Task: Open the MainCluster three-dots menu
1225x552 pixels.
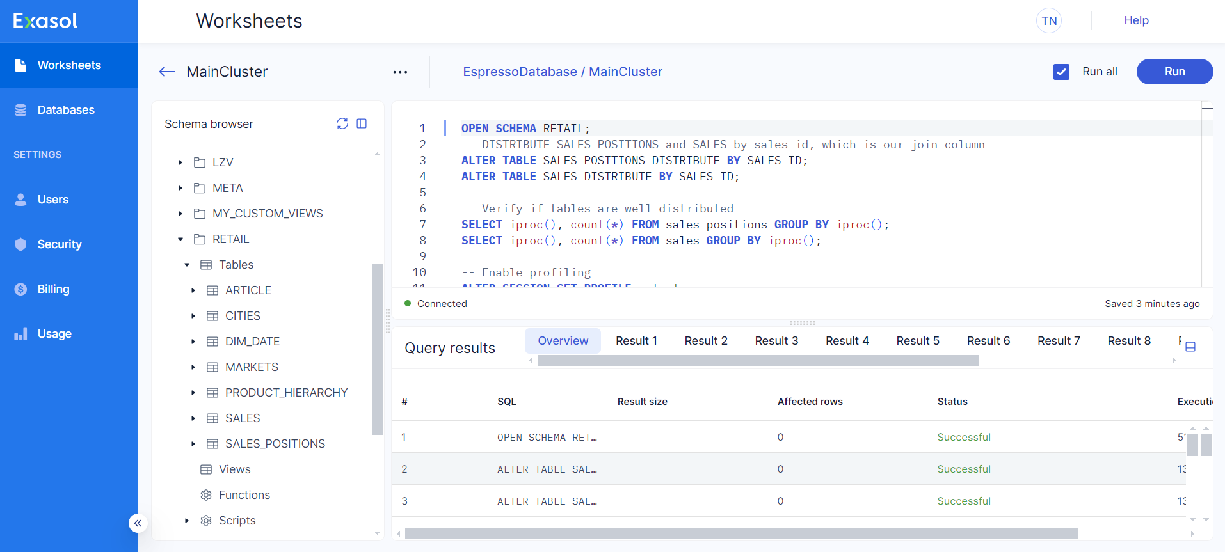Action: (x=400, y=72)
